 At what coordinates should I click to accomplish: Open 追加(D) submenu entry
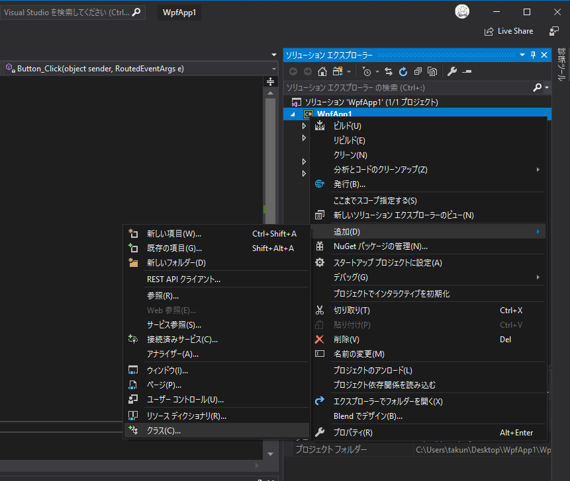tap(428, 231)
